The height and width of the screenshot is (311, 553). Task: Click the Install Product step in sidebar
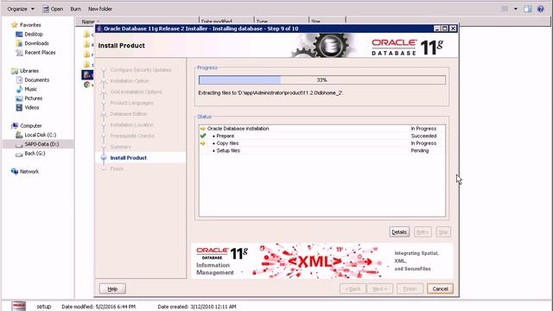[129, 157]
